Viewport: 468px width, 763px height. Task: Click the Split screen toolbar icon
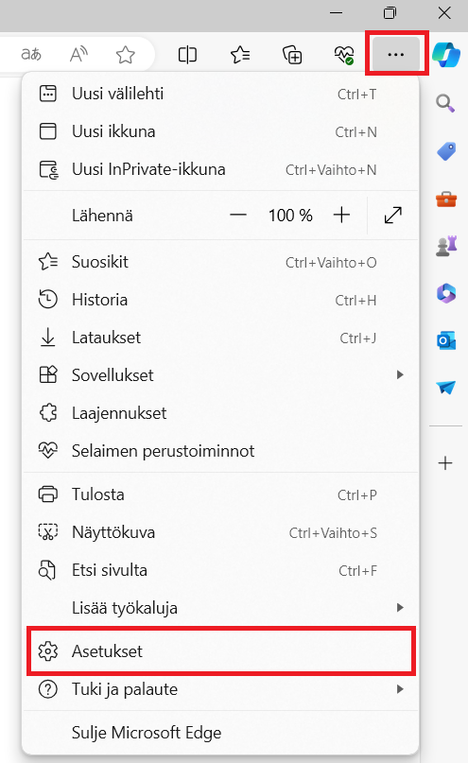click(x=187, y=55)
